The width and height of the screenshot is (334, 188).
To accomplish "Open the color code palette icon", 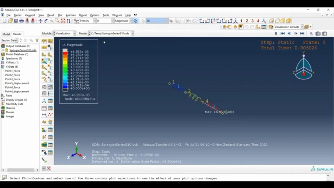I will tap(271, 27).
